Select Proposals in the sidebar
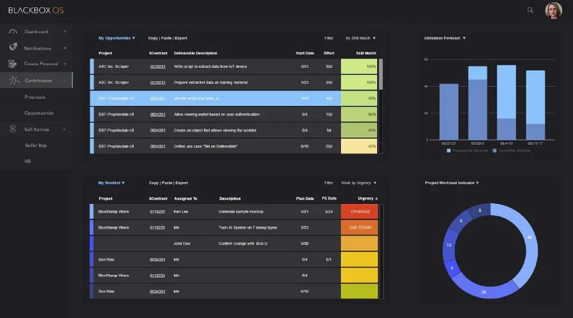This screenshot has width=573, height=318. pyautogui.click(x=35, y=97)
